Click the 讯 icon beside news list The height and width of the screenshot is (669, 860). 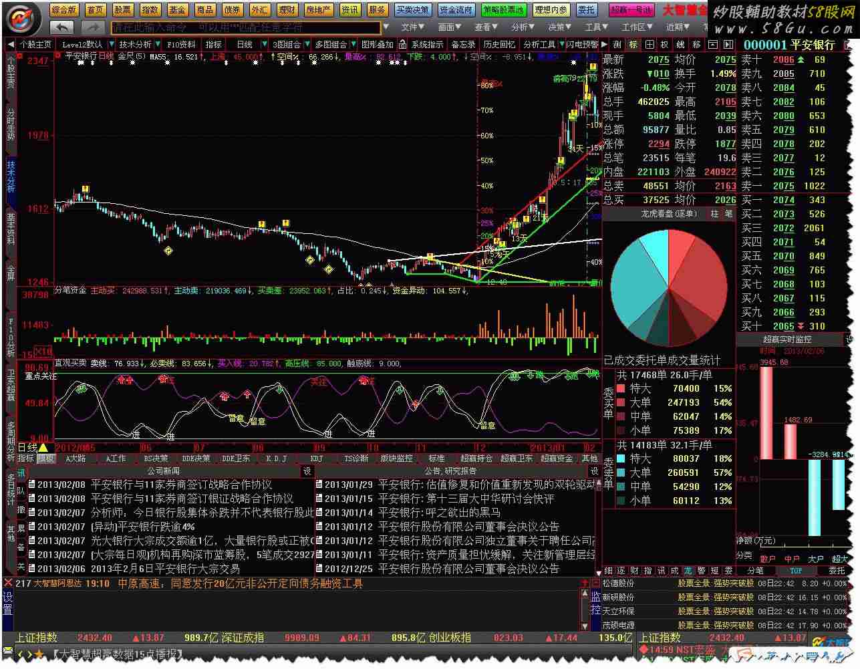point(21,473)
